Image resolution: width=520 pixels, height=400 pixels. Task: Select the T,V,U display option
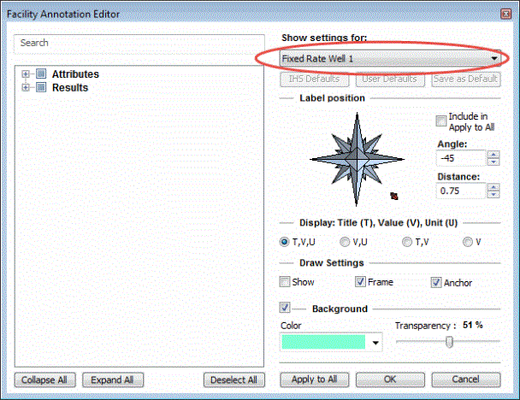pos(285,242)
